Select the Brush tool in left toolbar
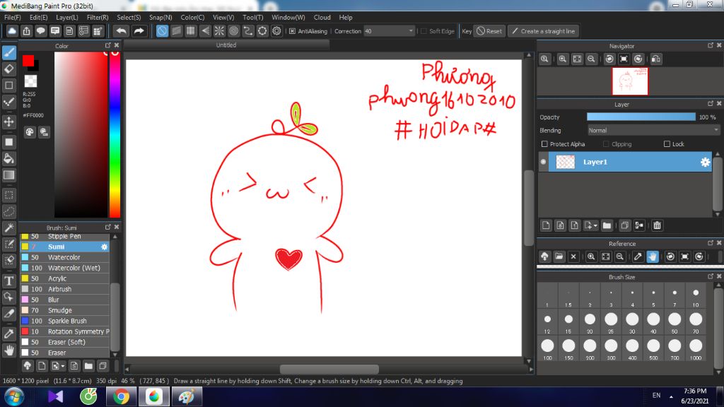Viewport: 724px width, 407px height. tap(8, 52)
